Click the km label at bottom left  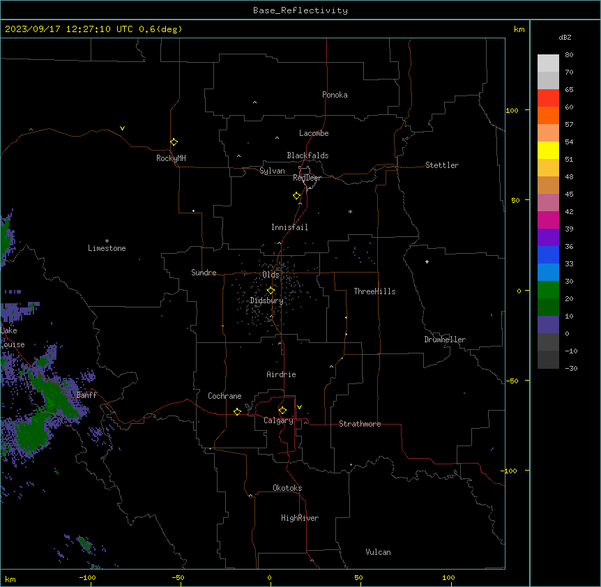pyautogui.click(x=10, y=579)
